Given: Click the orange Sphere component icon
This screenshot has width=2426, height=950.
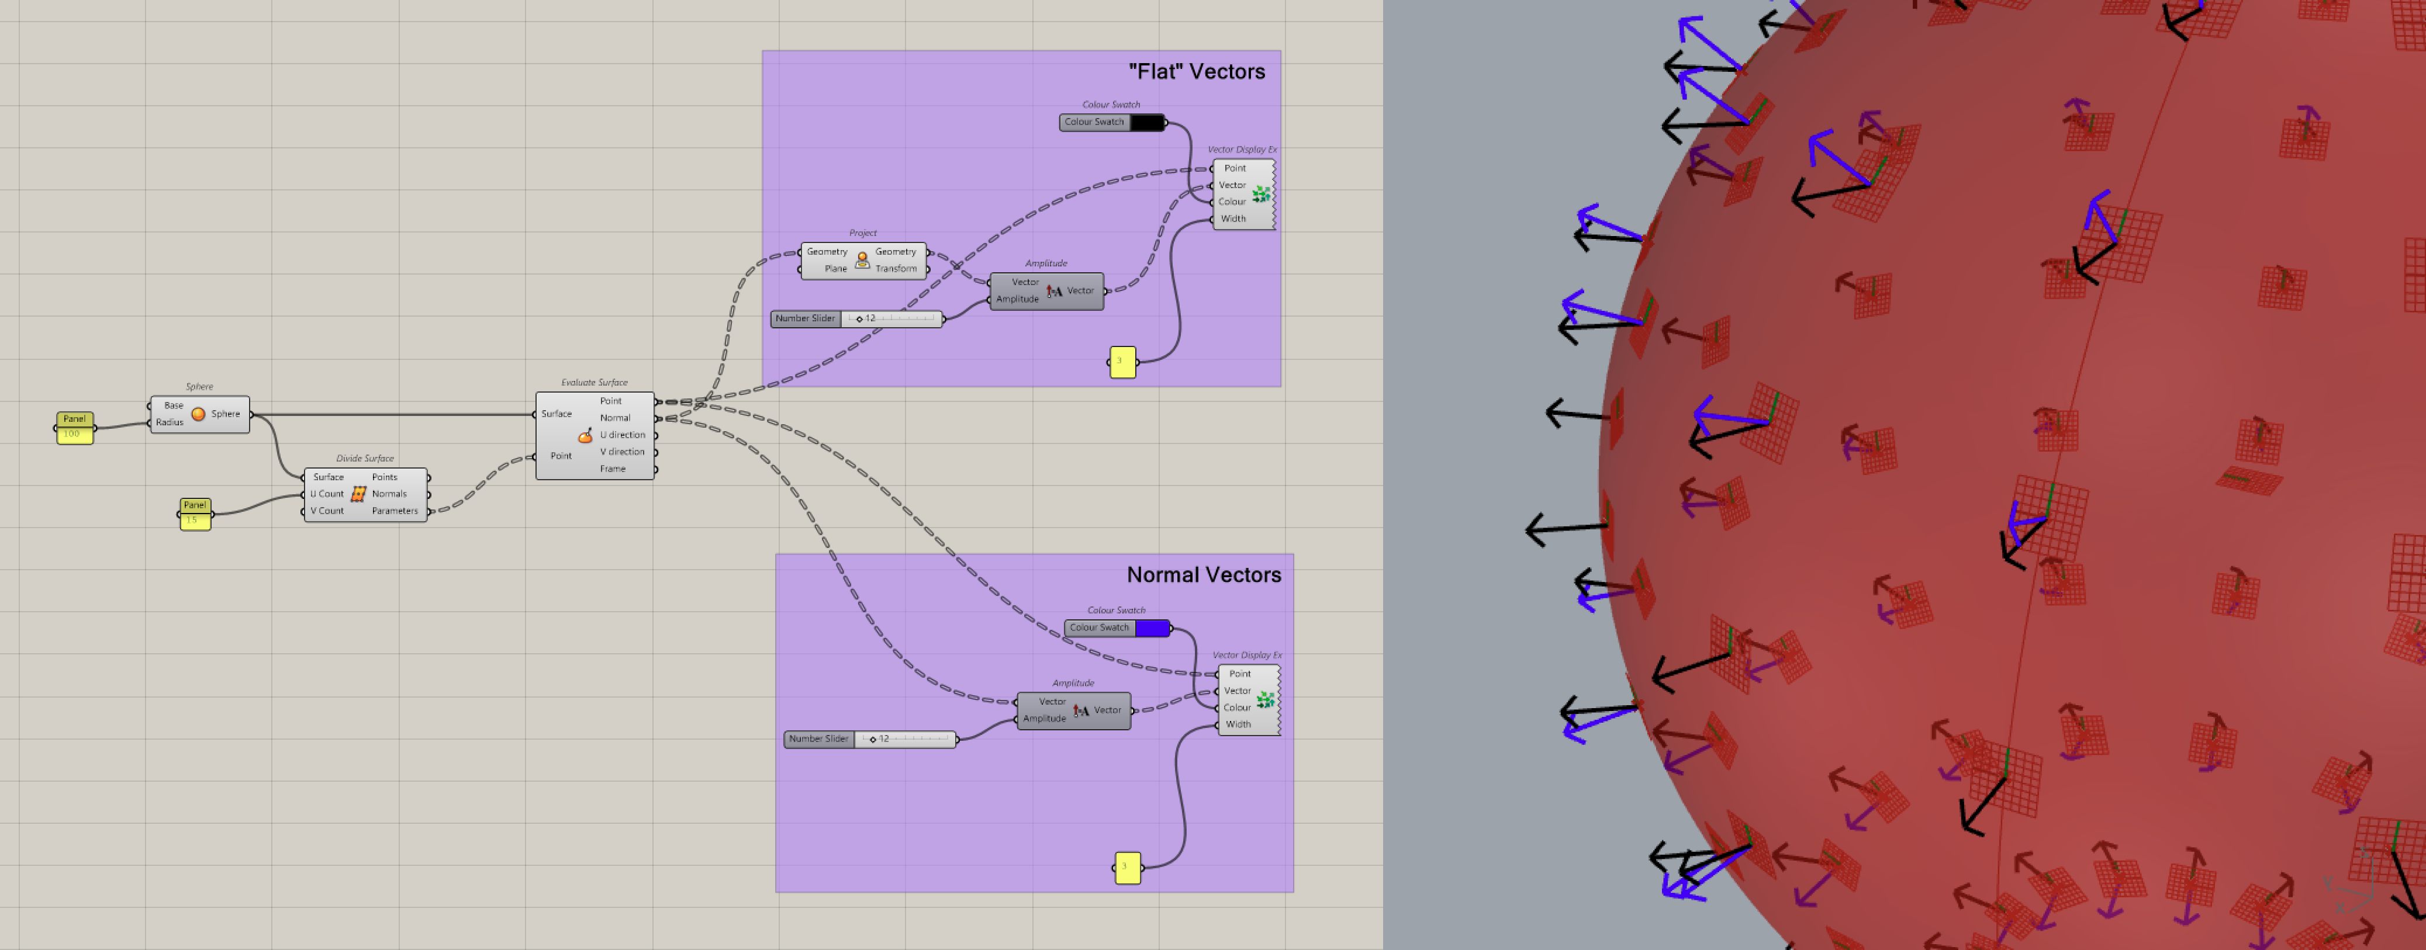Looking at the screenshot, I should (198, 414).
